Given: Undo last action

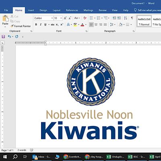Looking at the screenshot, I should coord(9,37).
